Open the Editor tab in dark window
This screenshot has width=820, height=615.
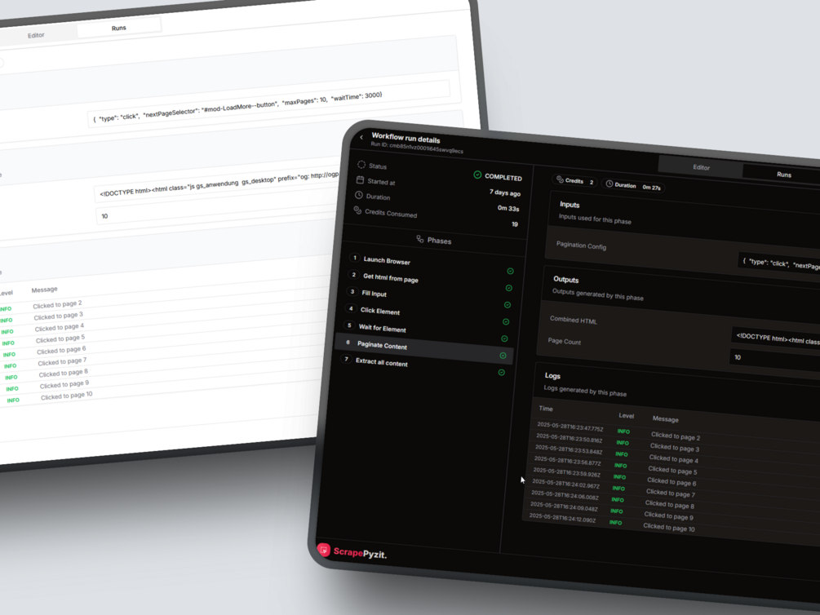click(x=702, y=167)
